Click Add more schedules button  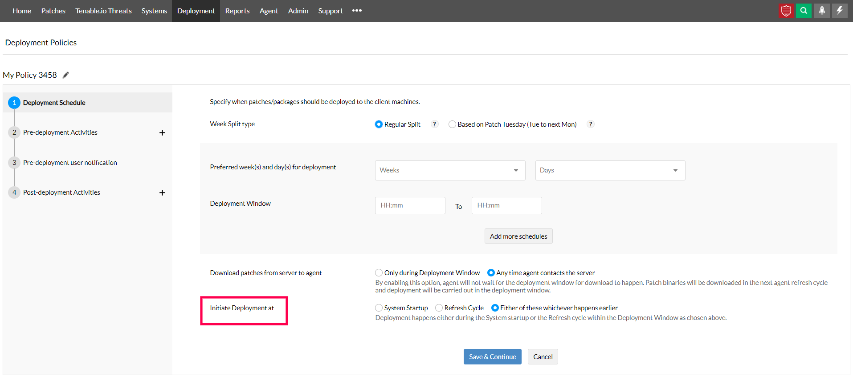pyautogui.click(x=518, y=236)
